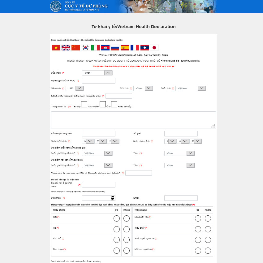Select the Italian flag language option
Image resolution: width=263 pixels, height=263 pixels.
[x=95, y=48]
